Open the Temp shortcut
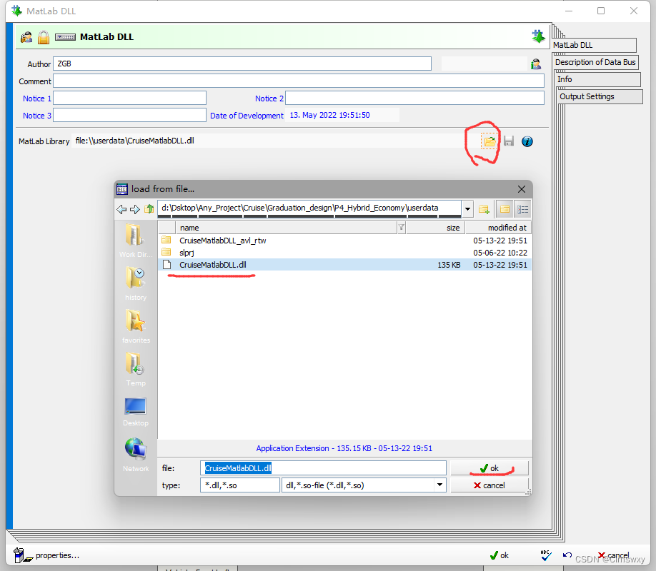The height and width of the screenshot is (571, 656). click(x=136, y=369)
